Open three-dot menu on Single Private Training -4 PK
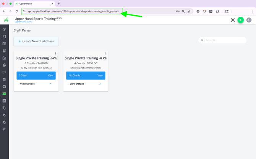Viewport: 256px width, 159px height. tap(105, 54)
